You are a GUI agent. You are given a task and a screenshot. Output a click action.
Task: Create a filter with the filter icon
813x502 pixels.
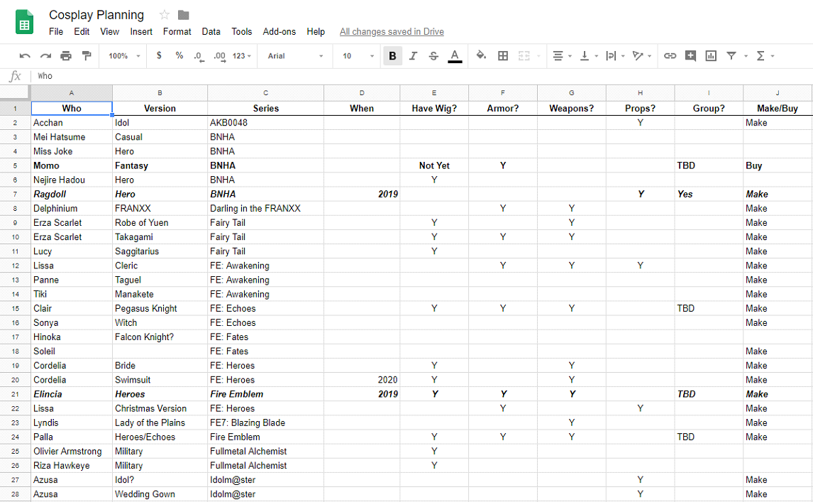point(731,55)
